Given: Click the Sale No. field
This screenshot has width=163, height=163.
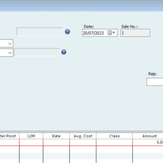Looking at the screenshot, I should coord(135,33).
